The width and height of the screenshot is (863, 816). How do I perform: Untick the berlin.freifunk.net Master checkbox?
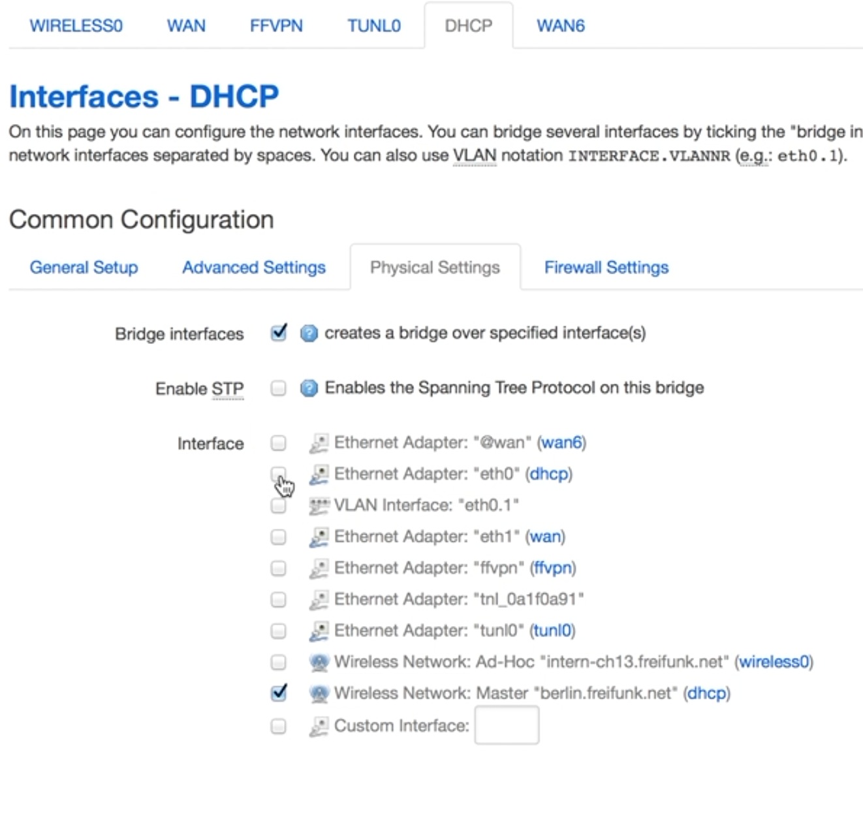tap(279, 693)
